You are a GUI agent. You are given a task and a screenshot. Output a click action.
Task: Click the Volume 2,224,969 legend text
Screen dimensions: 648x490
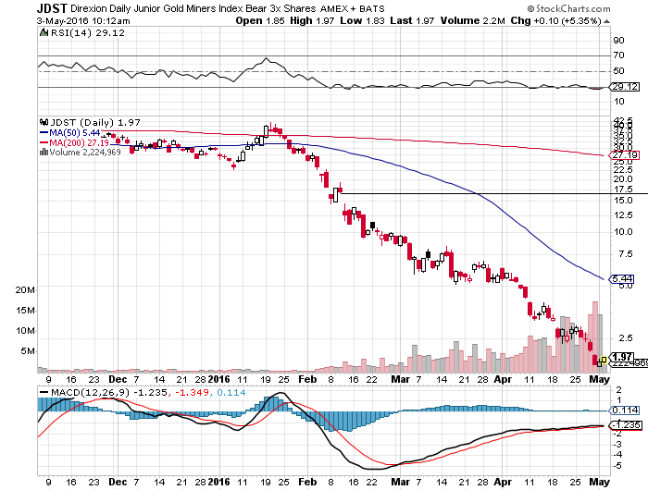pyautogui.click(x=85, y=153)
